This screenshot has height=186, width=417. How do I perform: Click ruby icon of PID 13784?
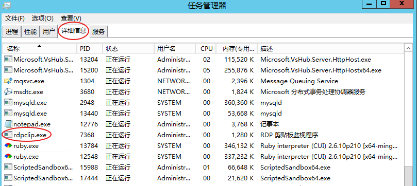click(8, 146)
